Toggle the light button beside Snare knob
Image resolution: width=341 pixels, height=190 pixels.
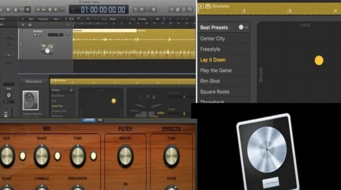coord(57,156)
